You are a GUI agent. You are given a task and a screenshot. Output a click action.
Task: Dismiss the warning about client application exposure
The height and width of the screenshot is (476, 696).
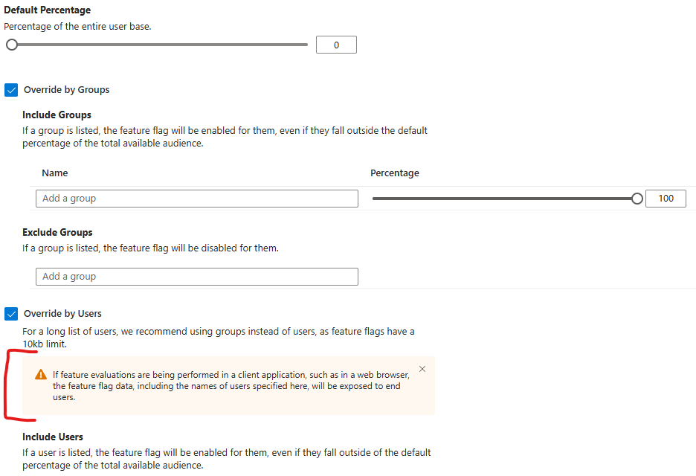coord(422,368)
